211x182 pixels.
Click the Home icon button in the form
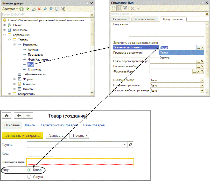6,116
